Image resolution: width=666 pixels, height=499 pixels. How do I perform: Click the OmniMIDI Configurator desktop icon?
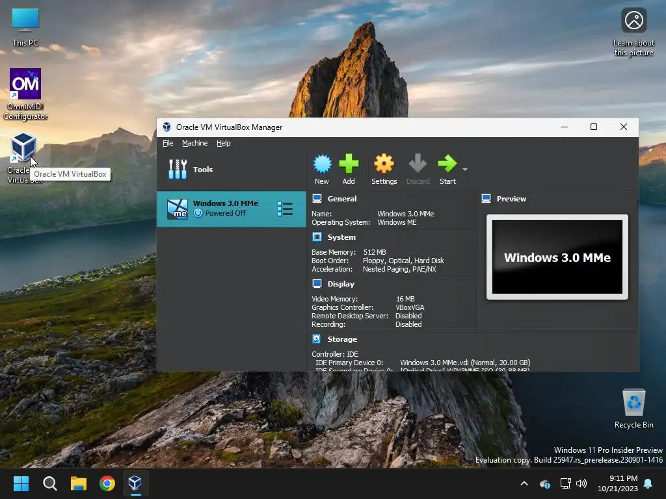pyautogui.click(x=25, y=94)
